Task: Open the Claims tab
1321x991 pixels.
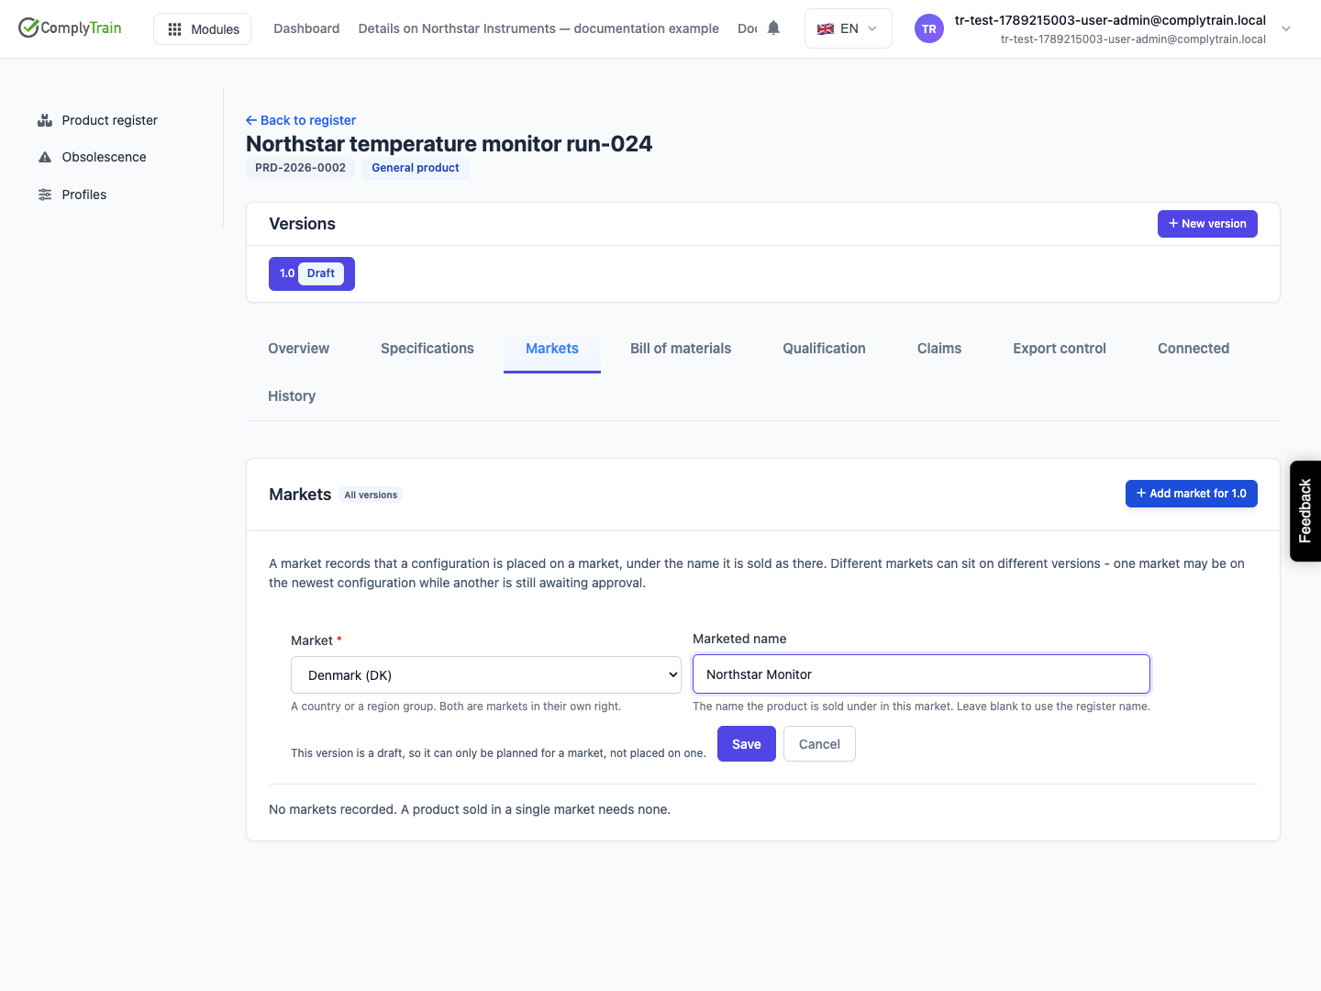Action: coord(939,349)
